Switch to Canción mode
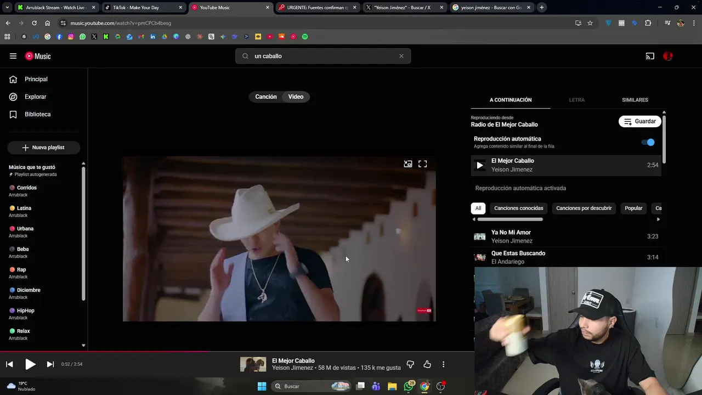 coord(266,97)
